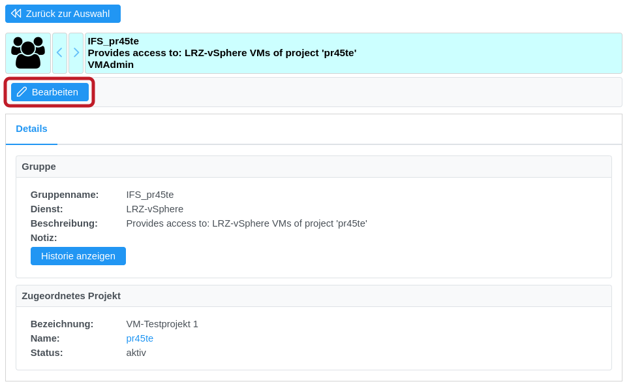
Task: Click the group users icon
Action: click(x=28, y=53)
